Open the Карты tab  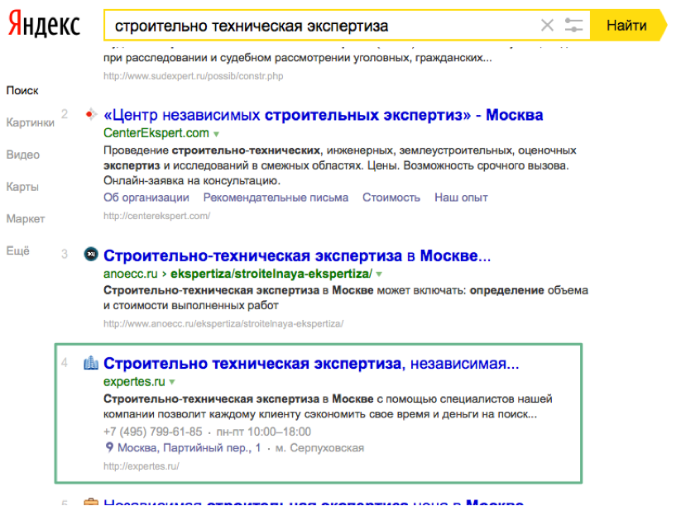22,186
